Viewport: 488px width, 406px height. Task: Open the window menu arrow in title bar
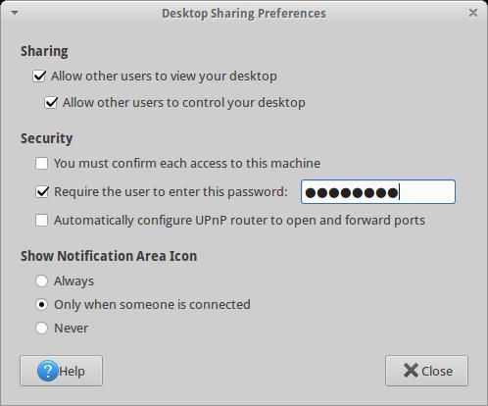(15, 13)
